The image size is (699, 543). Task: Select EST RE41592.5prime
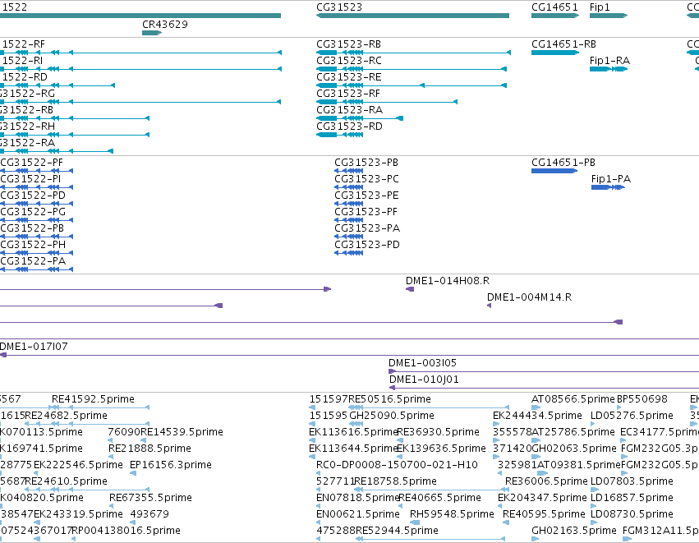[x=93, y=399]
